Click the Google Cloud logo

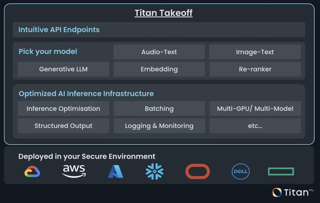click(x=32, y=171)
